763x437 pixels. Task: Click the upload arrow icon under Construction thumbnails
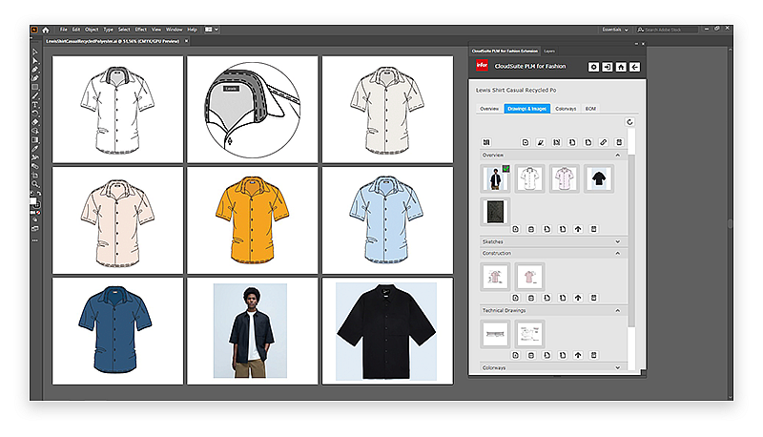pos(577,298)
